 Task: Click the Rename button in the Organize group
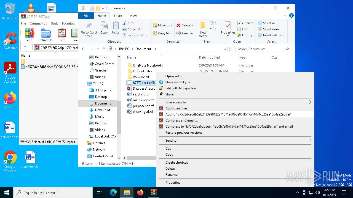[x=184, y=33]
